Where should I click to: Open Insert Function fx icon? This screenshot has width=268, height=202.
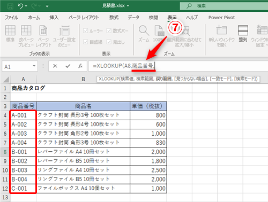click(x=80, y=66)
